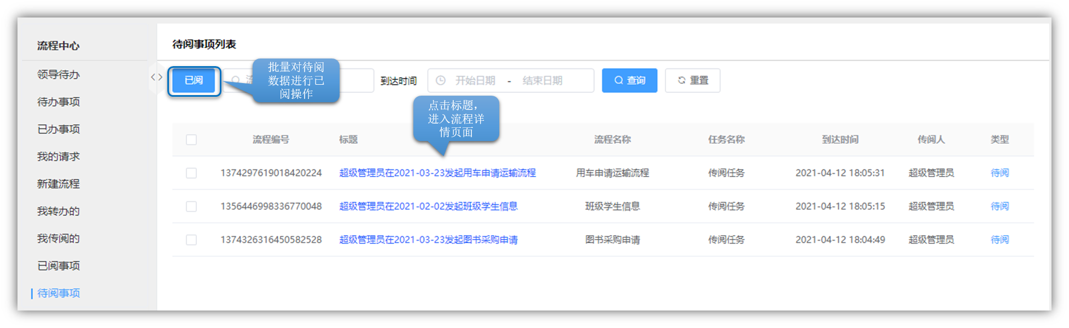Open the 发起班级学生信息 title link
Image resolution: width=1069 pixels, height=328 pixels.
tap(428, 206)
